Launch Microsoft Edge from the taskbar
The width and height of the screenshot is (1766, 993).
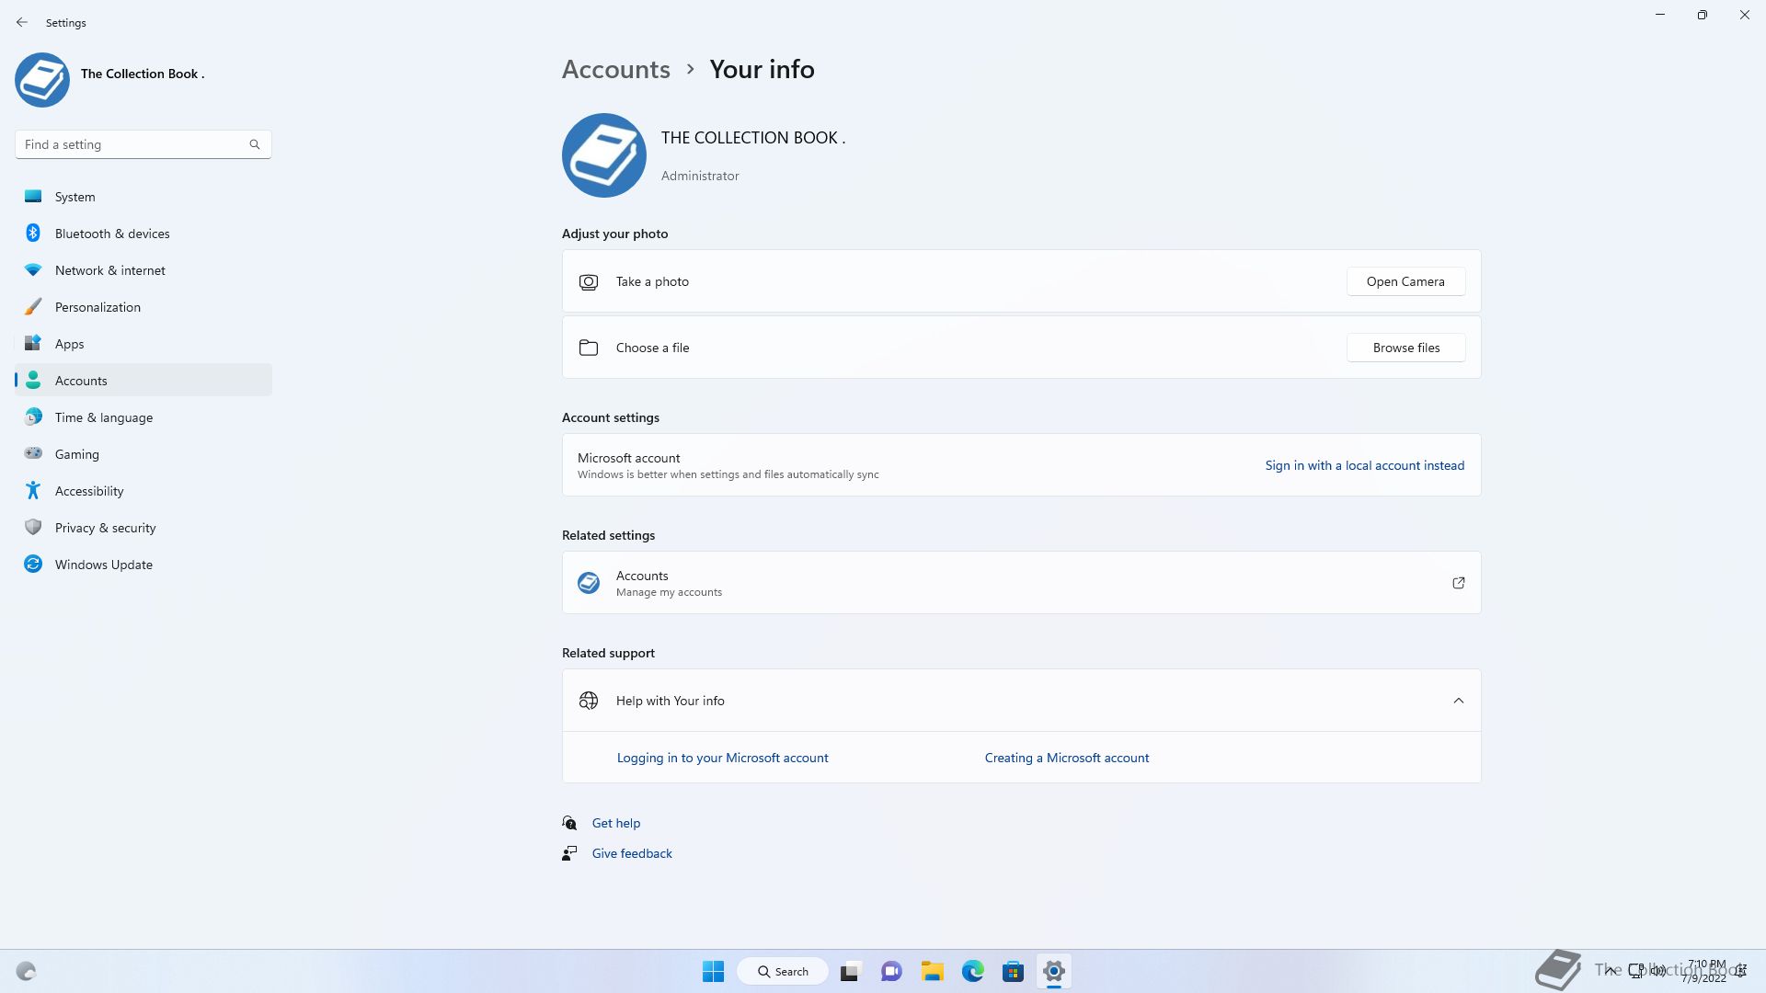point(972,971)
